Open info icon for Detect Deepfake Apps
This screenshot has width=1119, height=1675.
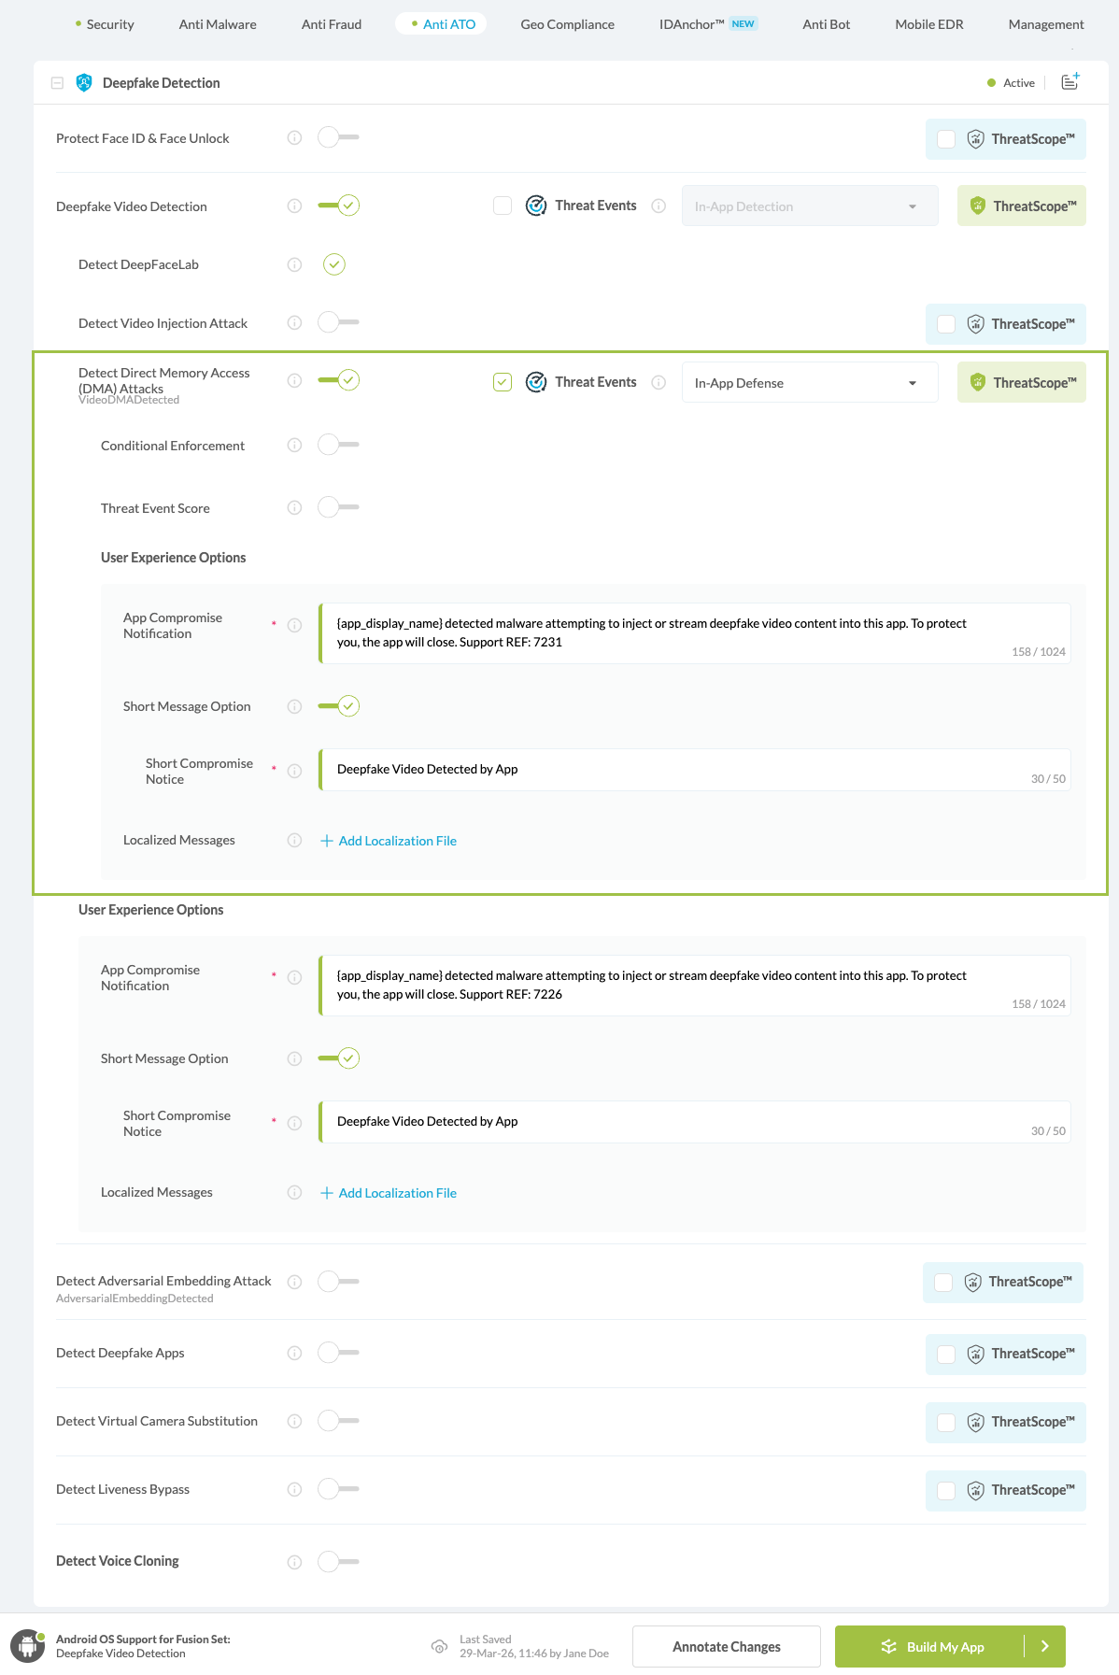tap(294, 1354)
